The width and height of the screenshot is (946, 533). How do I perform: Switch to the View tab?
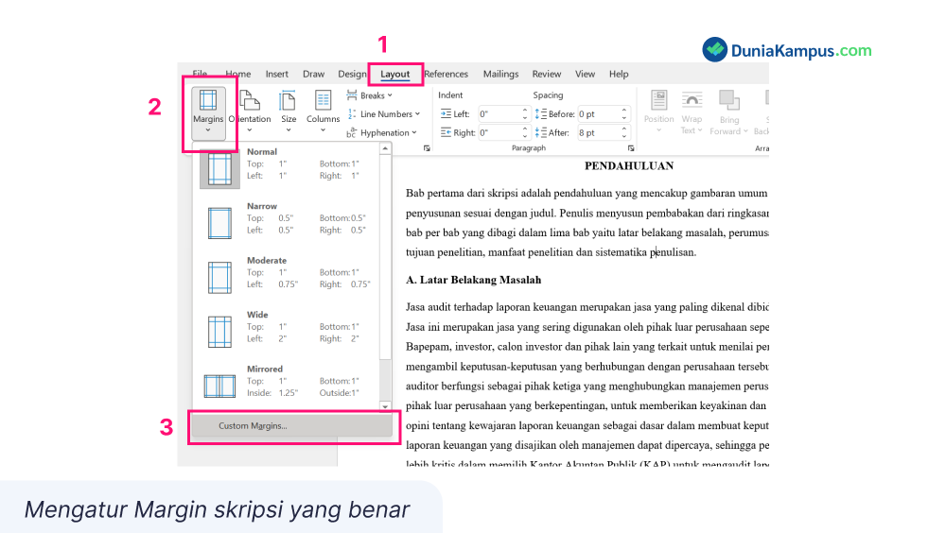[x=585, y=74]
